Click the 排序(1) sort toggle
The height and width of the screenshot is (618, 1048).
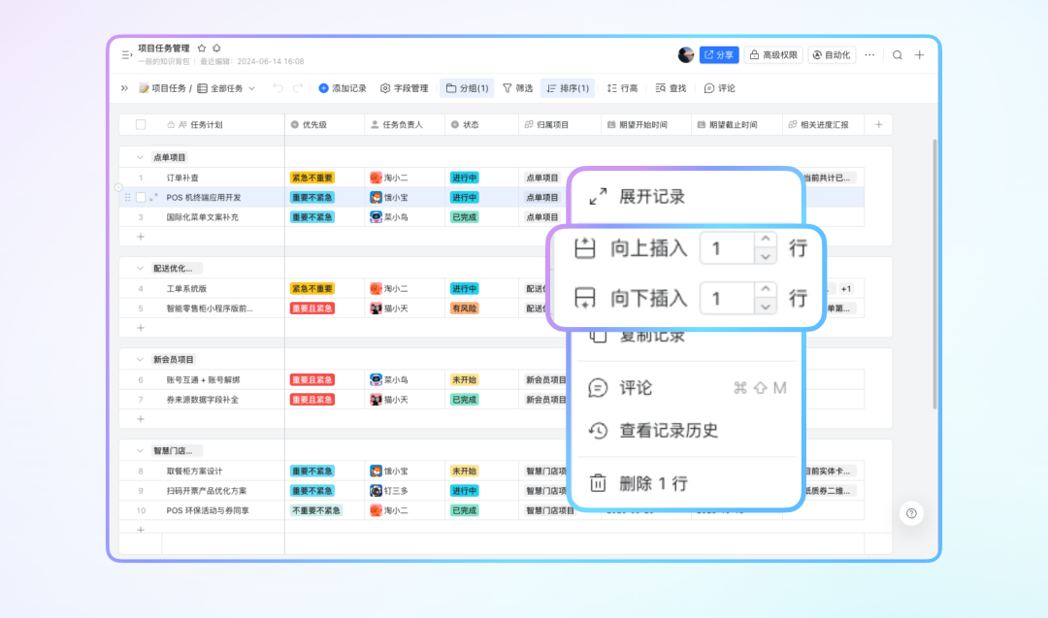tap(568, 88)
